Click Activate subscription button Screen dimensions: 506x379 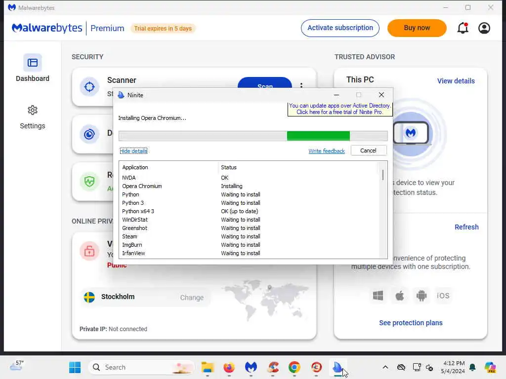coord(340,28)
